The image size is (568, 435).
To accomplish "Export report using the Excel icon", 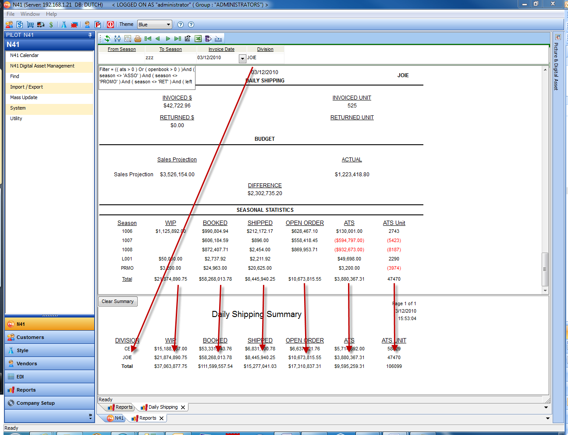I will point(198,39).
